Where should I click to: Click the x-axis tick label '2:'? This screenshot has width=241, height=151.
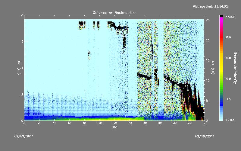39,123
